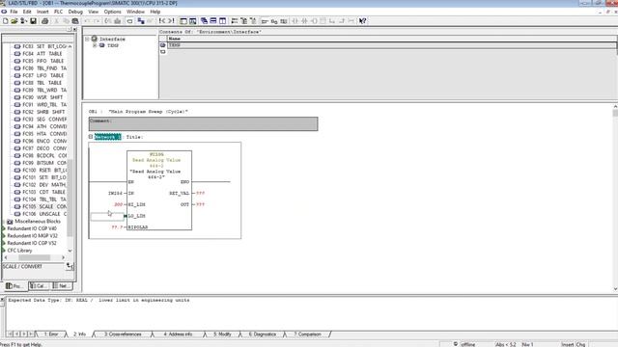The width and height of the screenshot is (618, 347).
Task: Switch to the 3: Cross-references tab
Action: 123,334
